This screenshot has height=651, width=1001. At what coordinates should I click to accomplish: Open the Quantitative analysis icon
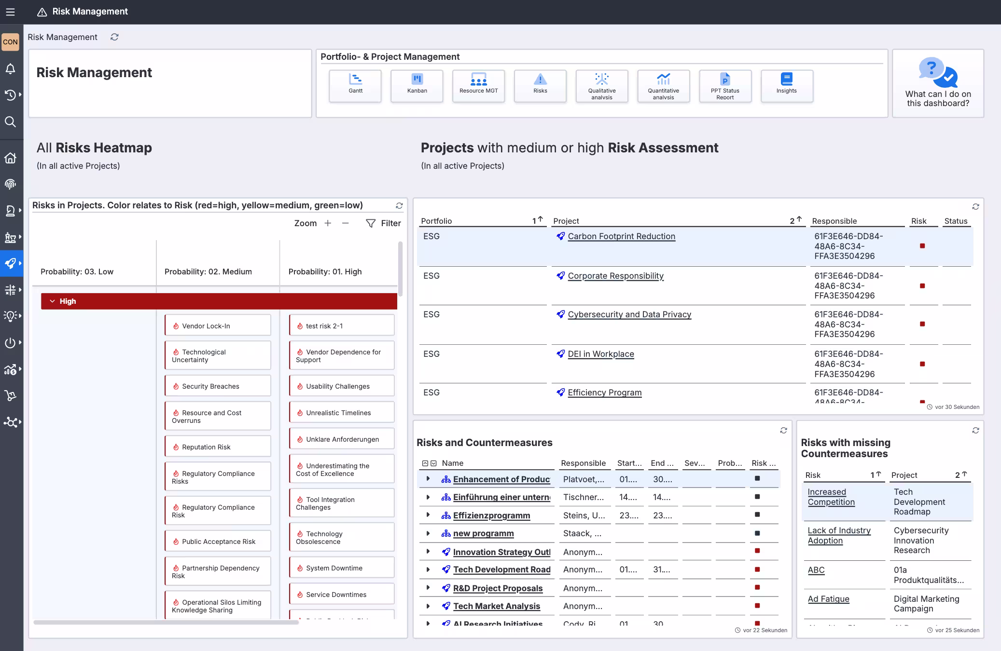click(663, 86)
